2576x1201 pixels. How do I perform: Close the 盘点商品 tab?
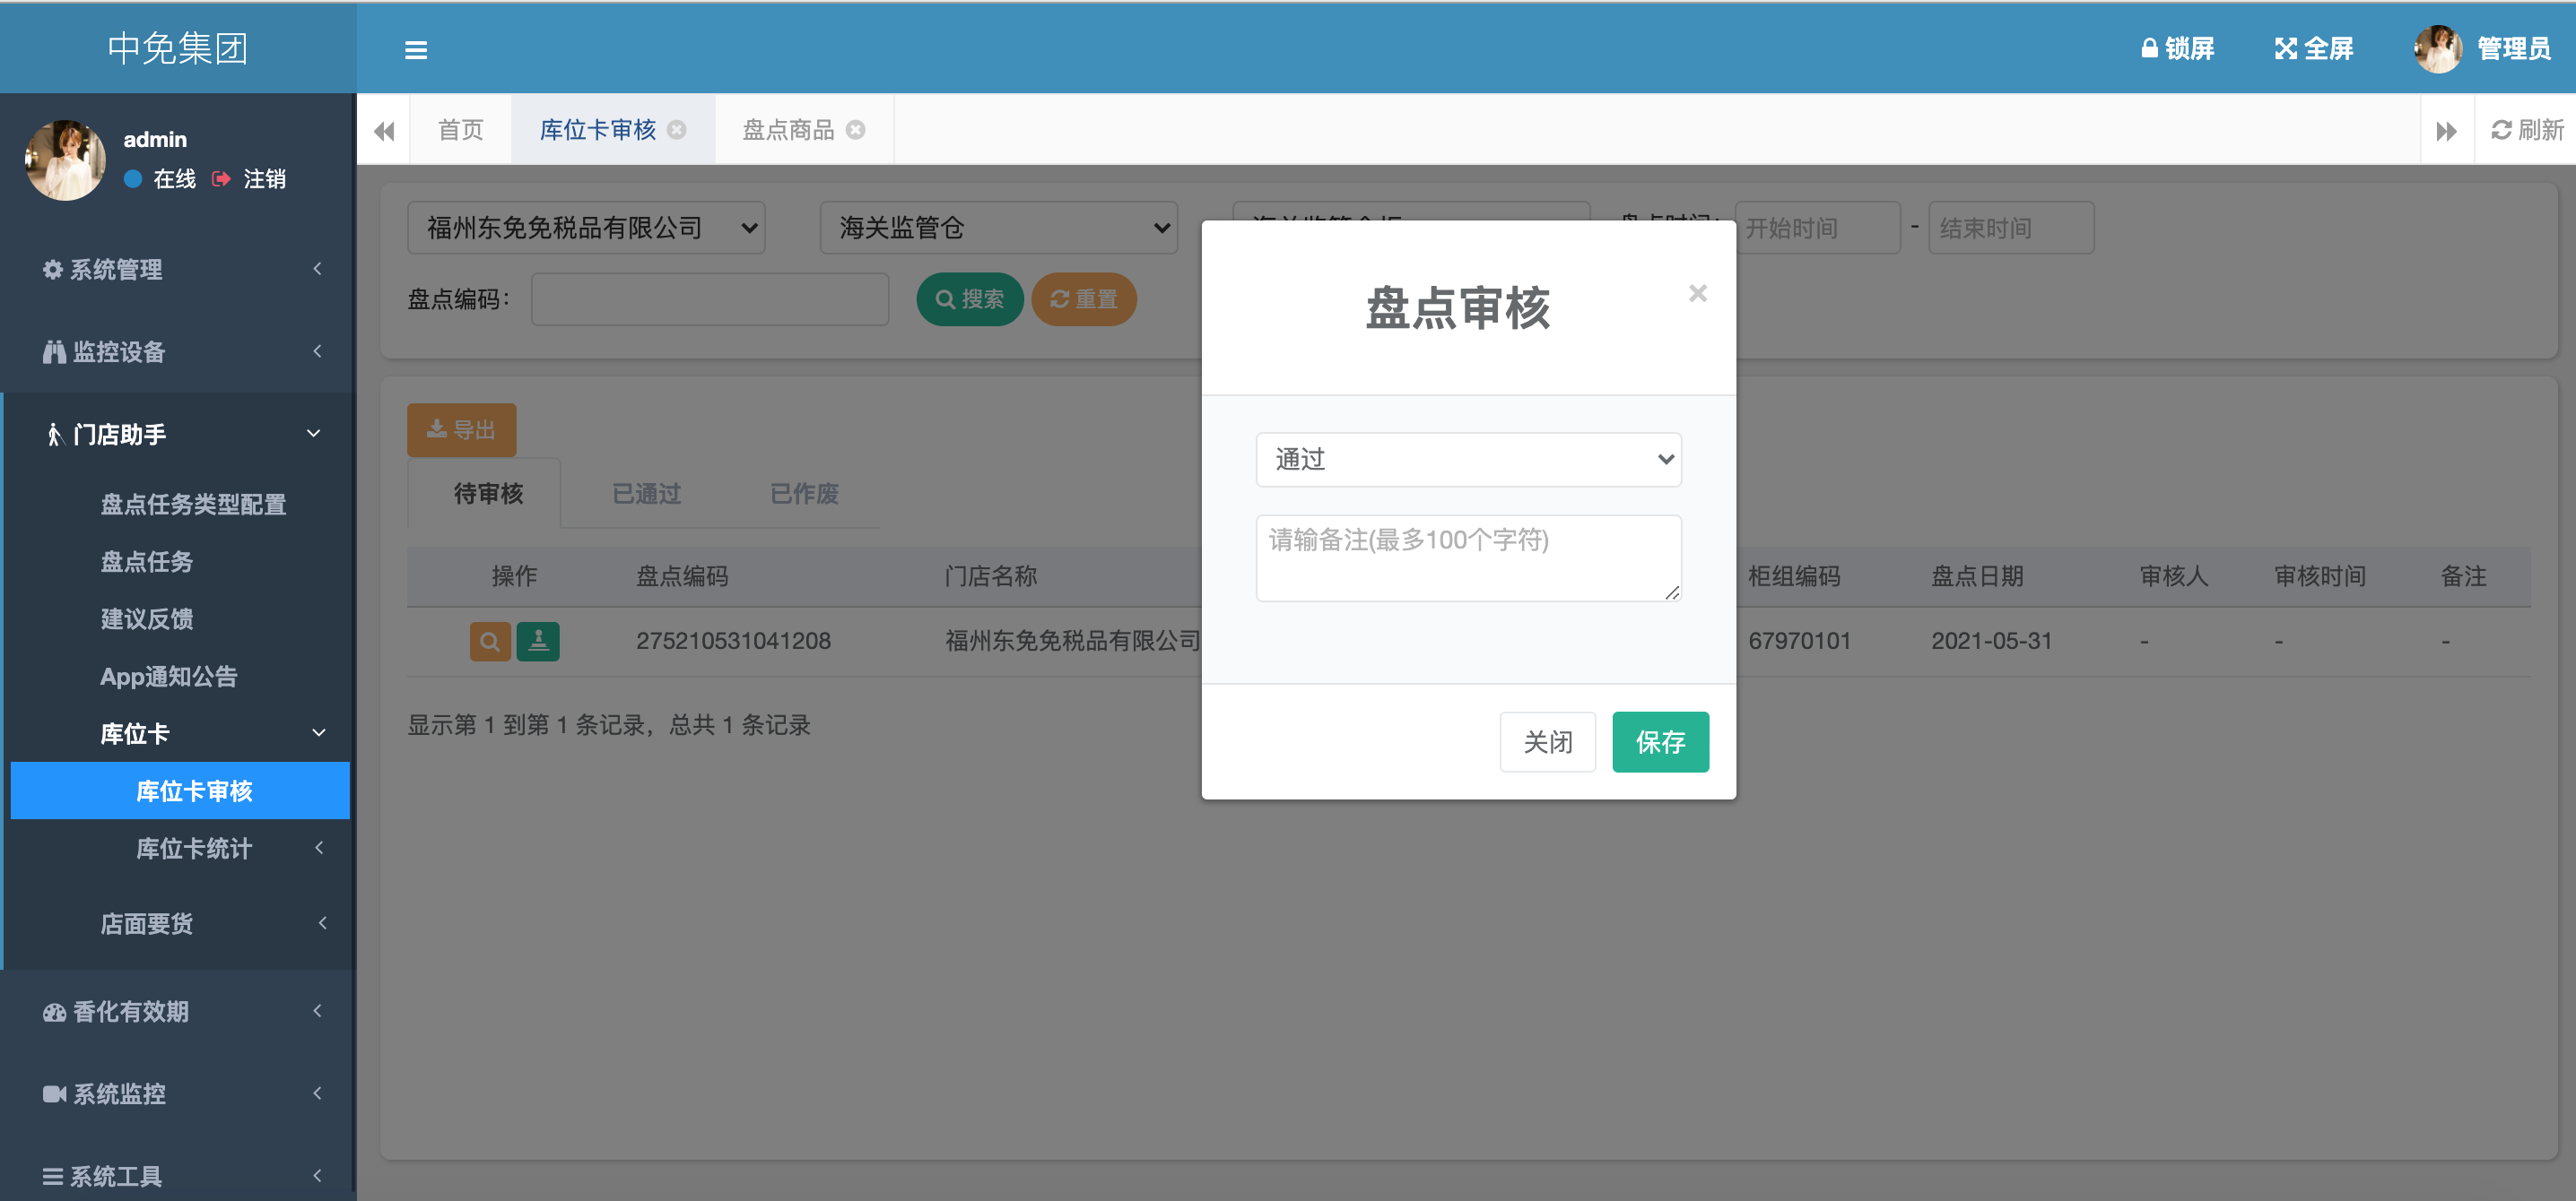point(856,130)
